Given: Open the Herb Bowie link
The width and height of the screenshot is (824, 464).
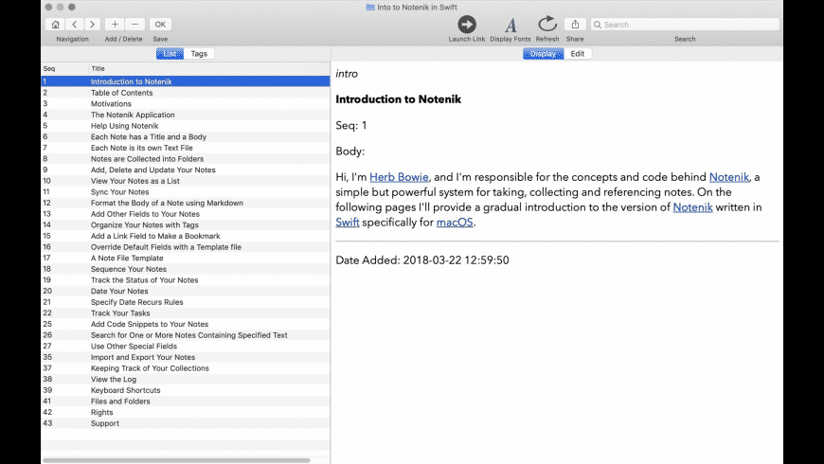Looking at the screenshot, I should (x=399, y=177).
